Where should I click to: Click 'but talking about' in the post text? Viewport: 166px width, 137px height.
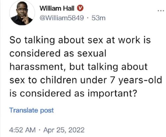(109, 67)
